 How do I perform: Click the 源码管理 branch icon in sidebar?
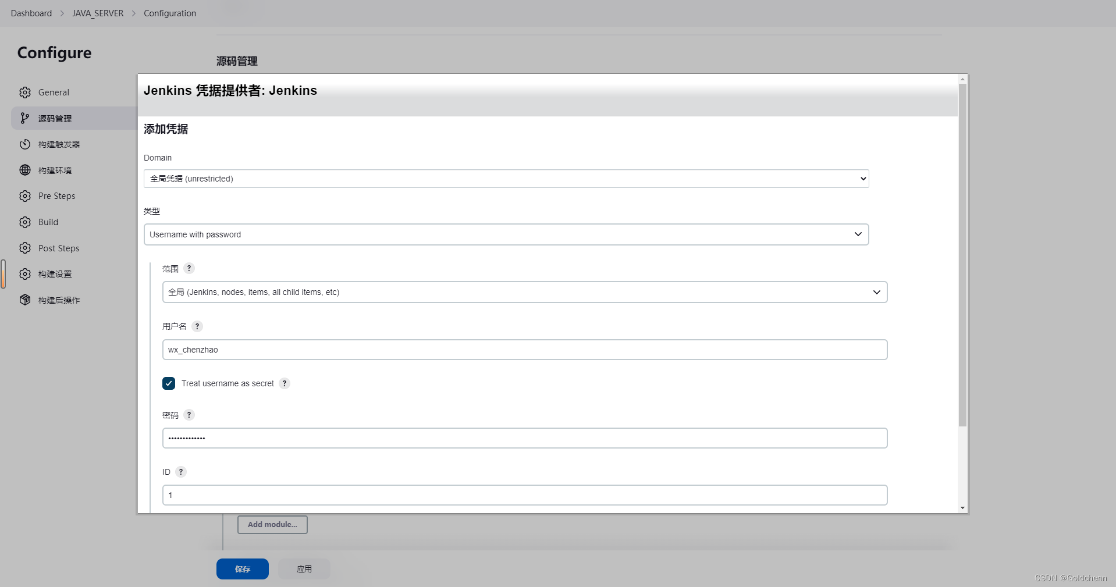[25, 118]
